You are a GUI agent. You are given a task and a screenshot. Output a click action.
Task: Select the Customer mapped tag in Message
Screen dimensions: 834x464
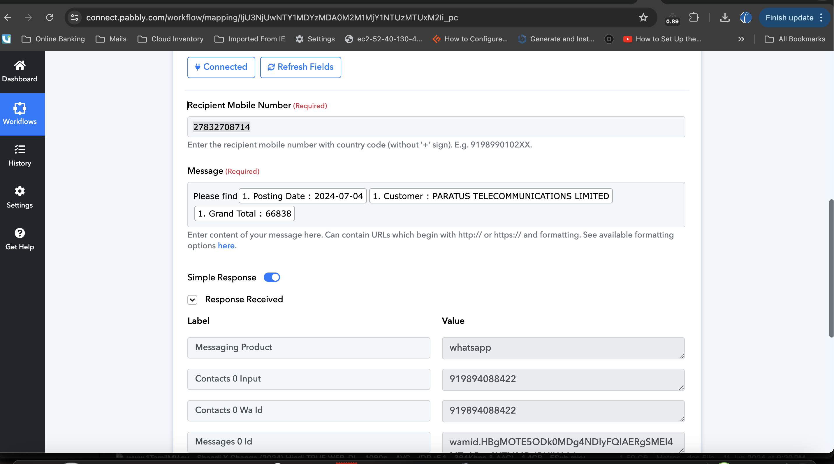click(x=491, y=196)
